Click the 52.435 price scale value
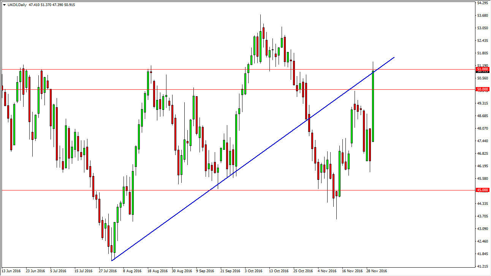 482,41
